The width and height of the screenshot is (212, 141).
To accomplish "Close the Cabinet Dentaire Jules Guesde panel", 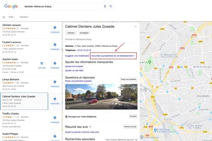I will click(x=136, y=27).
